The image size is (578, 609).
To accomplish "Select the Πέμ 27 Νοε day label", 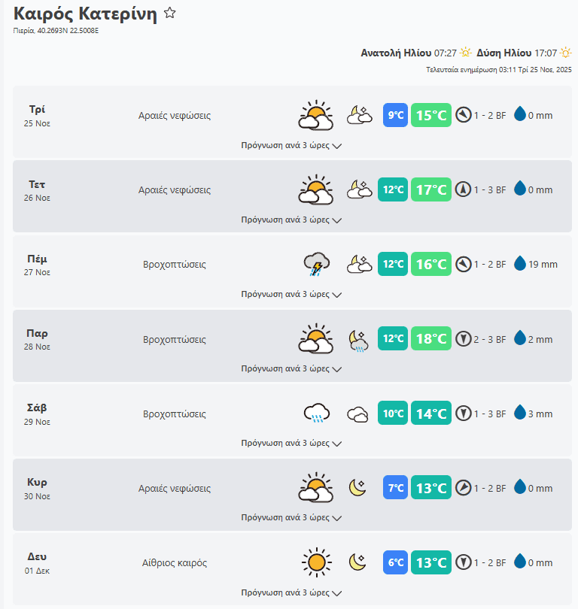I will [x=38, y=265].
